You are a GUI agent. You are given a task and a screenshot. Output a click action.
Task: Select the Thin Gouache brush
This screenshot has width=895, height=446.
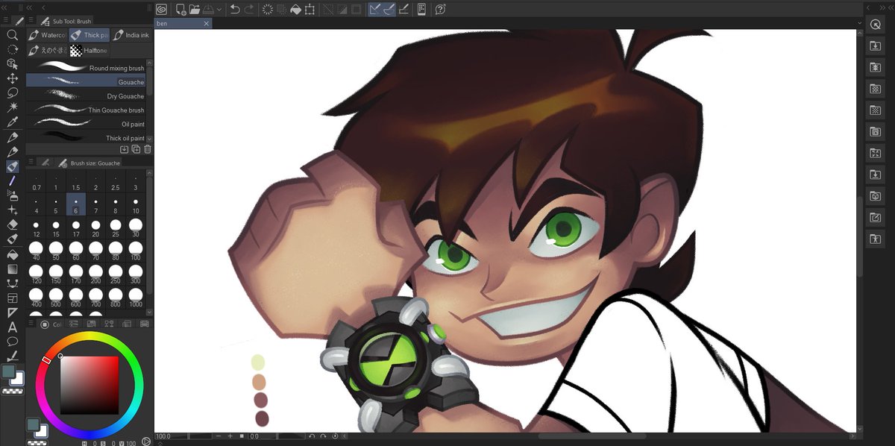pyautogui.click(x=87, y=110)
